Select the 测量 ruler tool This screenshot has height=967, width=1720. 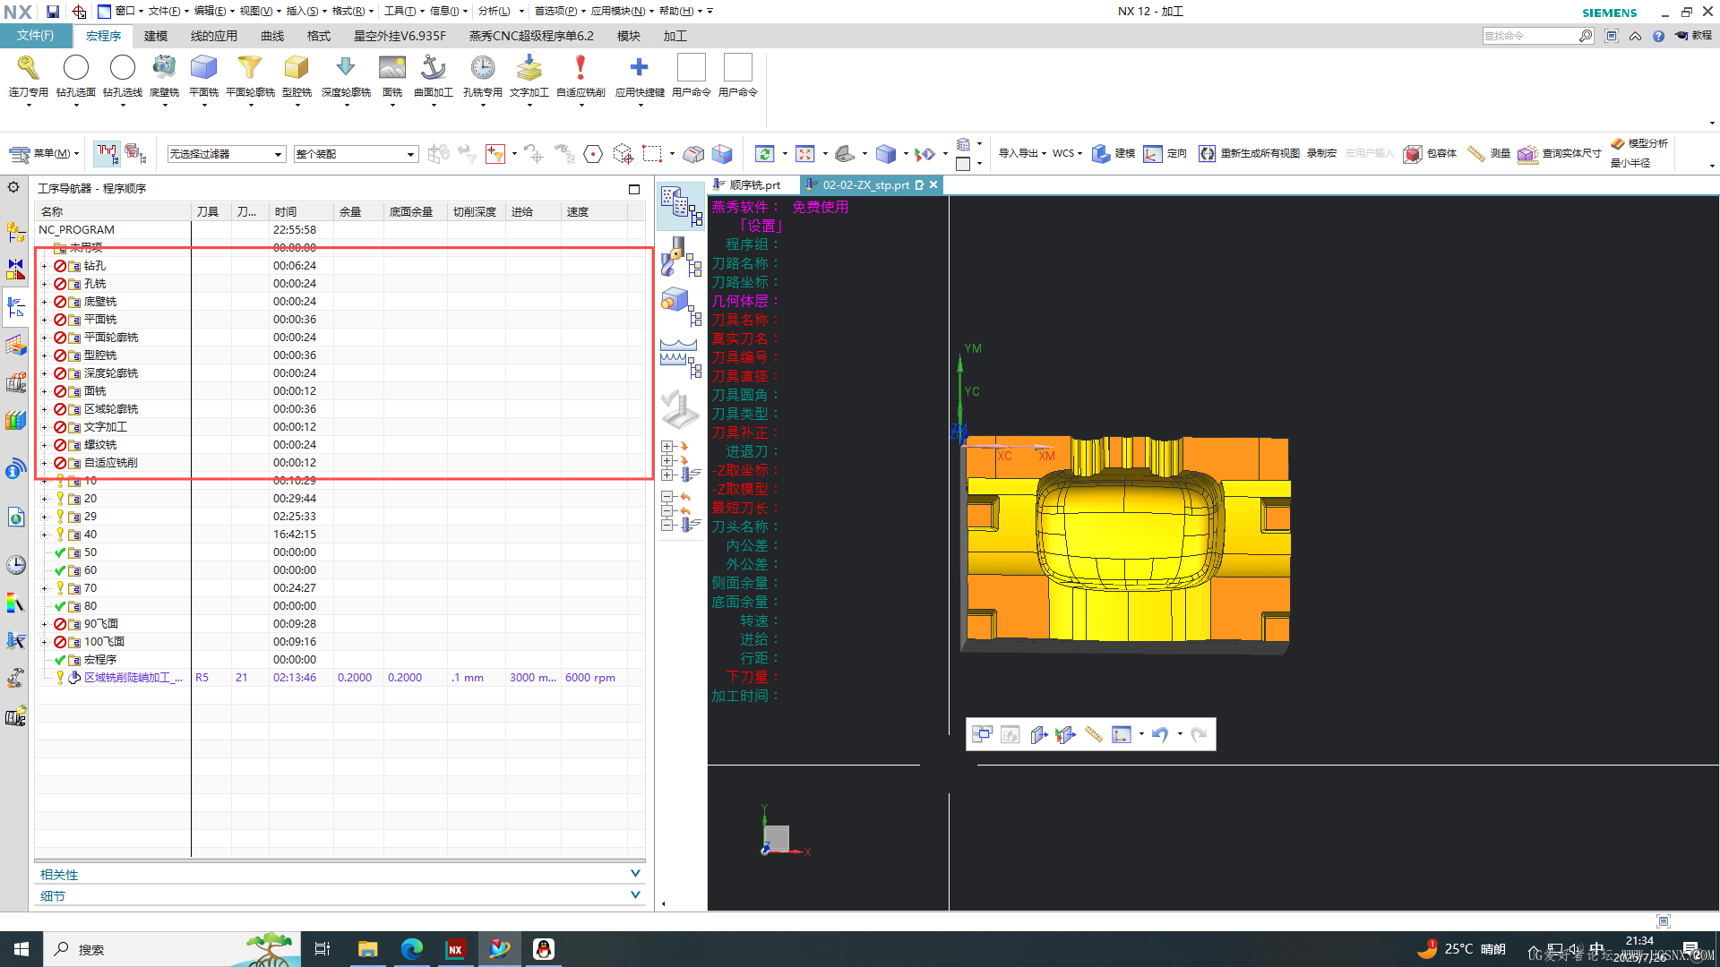click(x=1489, y=153)
